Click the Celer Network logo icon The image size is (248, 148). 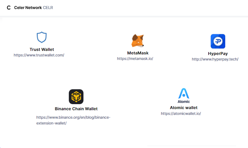click(x=9, y=8)
